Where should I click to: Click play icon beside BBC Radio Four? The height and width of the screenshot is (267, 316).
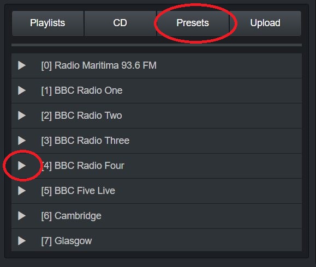click(x=22, y=166)
